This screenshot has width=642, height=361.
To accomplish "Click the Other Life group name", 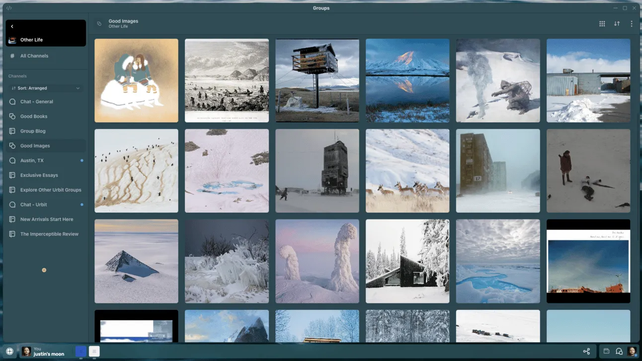I will point(31,40).
